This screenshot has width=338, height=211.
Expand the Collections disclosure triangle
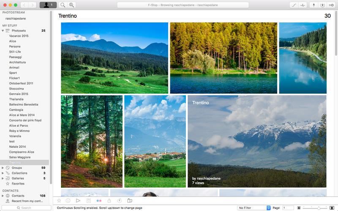tap(3, 173)
